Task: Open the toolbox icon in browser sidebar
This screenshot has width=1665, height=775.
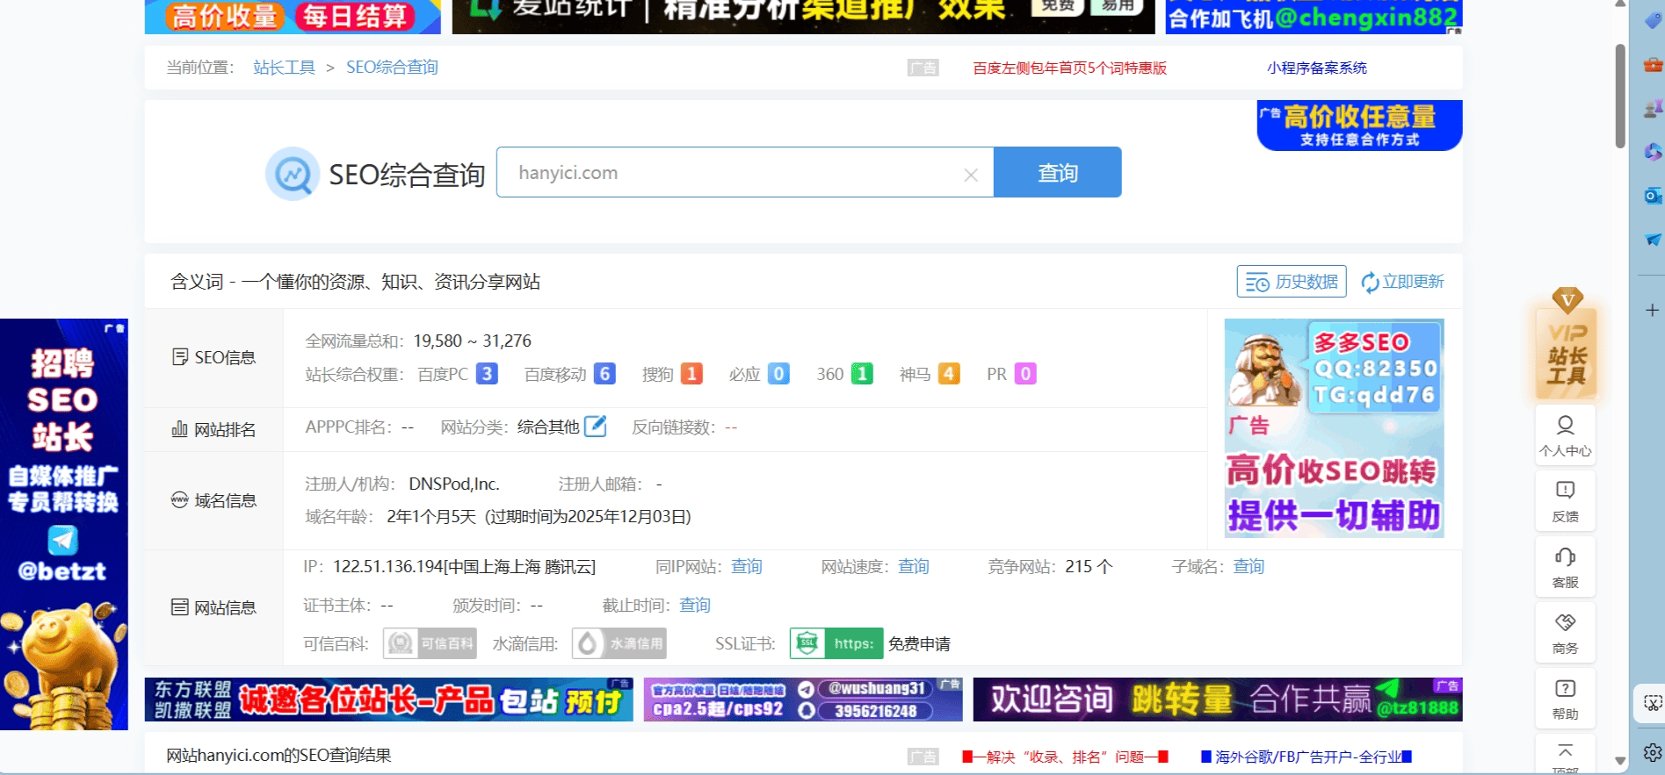Action: click(x=1653, y=65)
